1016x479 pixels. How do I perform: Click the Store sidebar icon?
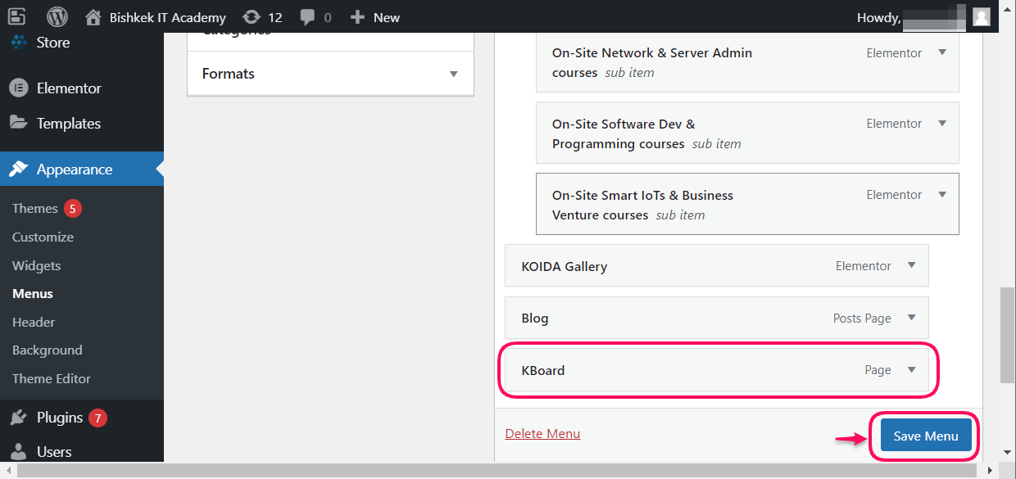click(x=19, y=42)
